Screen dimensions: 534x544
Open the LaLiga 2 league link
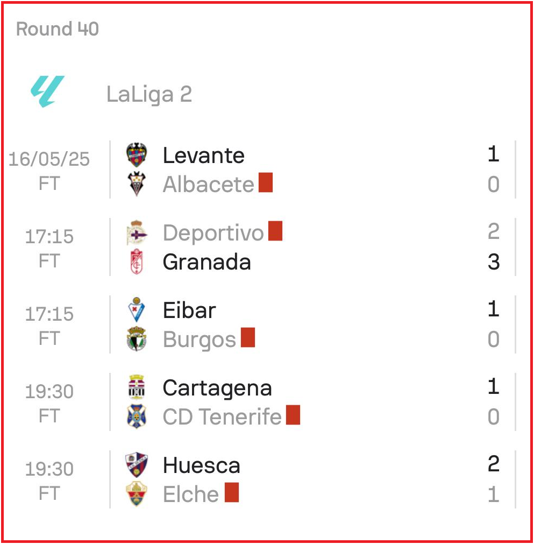click(149, 94)
